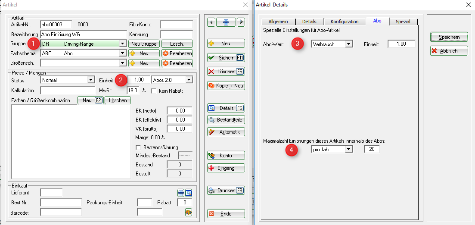Viewport: 475px width, 225px height.
Task: Go to previous article with left arrow
Action: pyautogui.click(x=211, y=22)
